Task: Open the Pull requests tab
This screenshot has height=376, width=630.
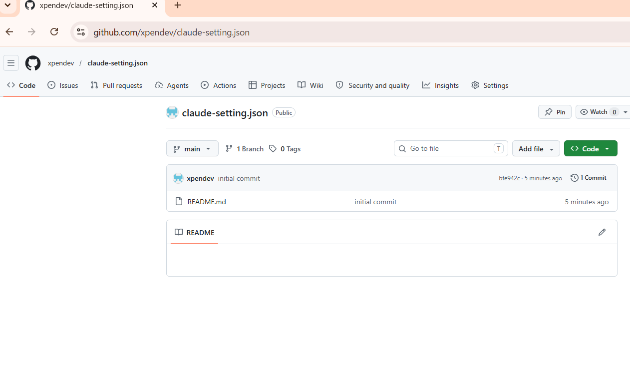Action: click(116, 85)
